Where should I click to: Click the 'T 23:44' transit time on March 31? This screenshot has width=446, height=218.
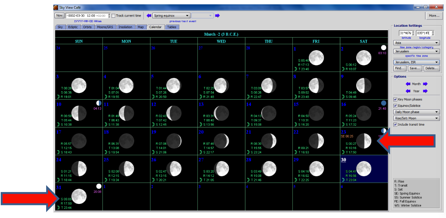click(x=67, y=208)
